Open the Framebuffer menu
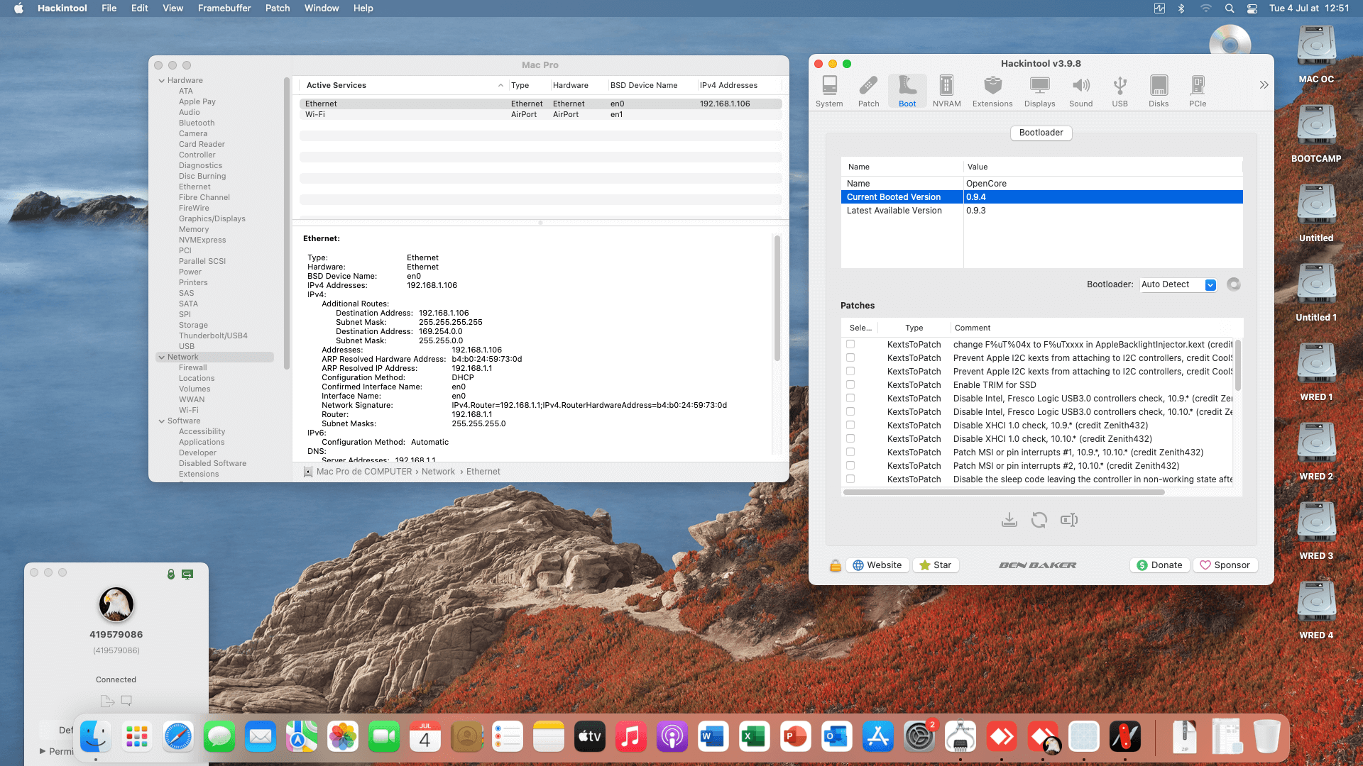This screenshot has width=1363, height=766. (224, 8)
